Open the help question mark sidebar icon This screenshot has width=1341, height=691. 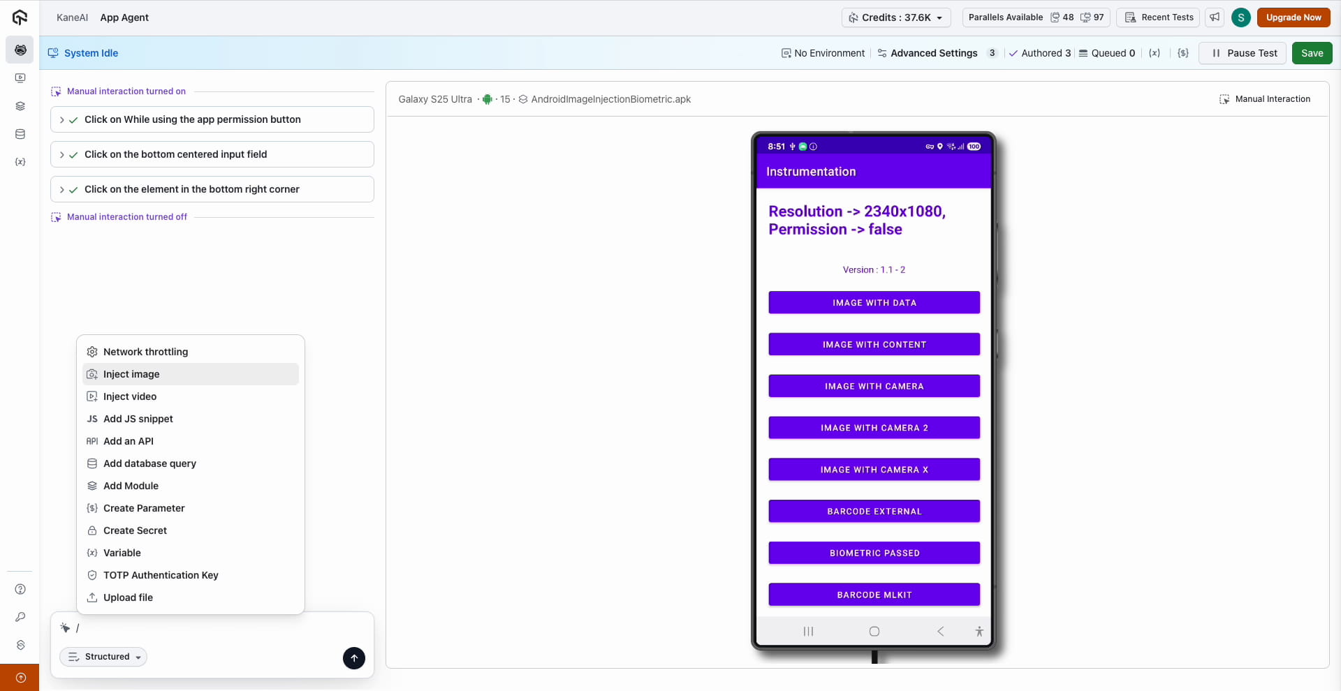click(x=20, y=589)
